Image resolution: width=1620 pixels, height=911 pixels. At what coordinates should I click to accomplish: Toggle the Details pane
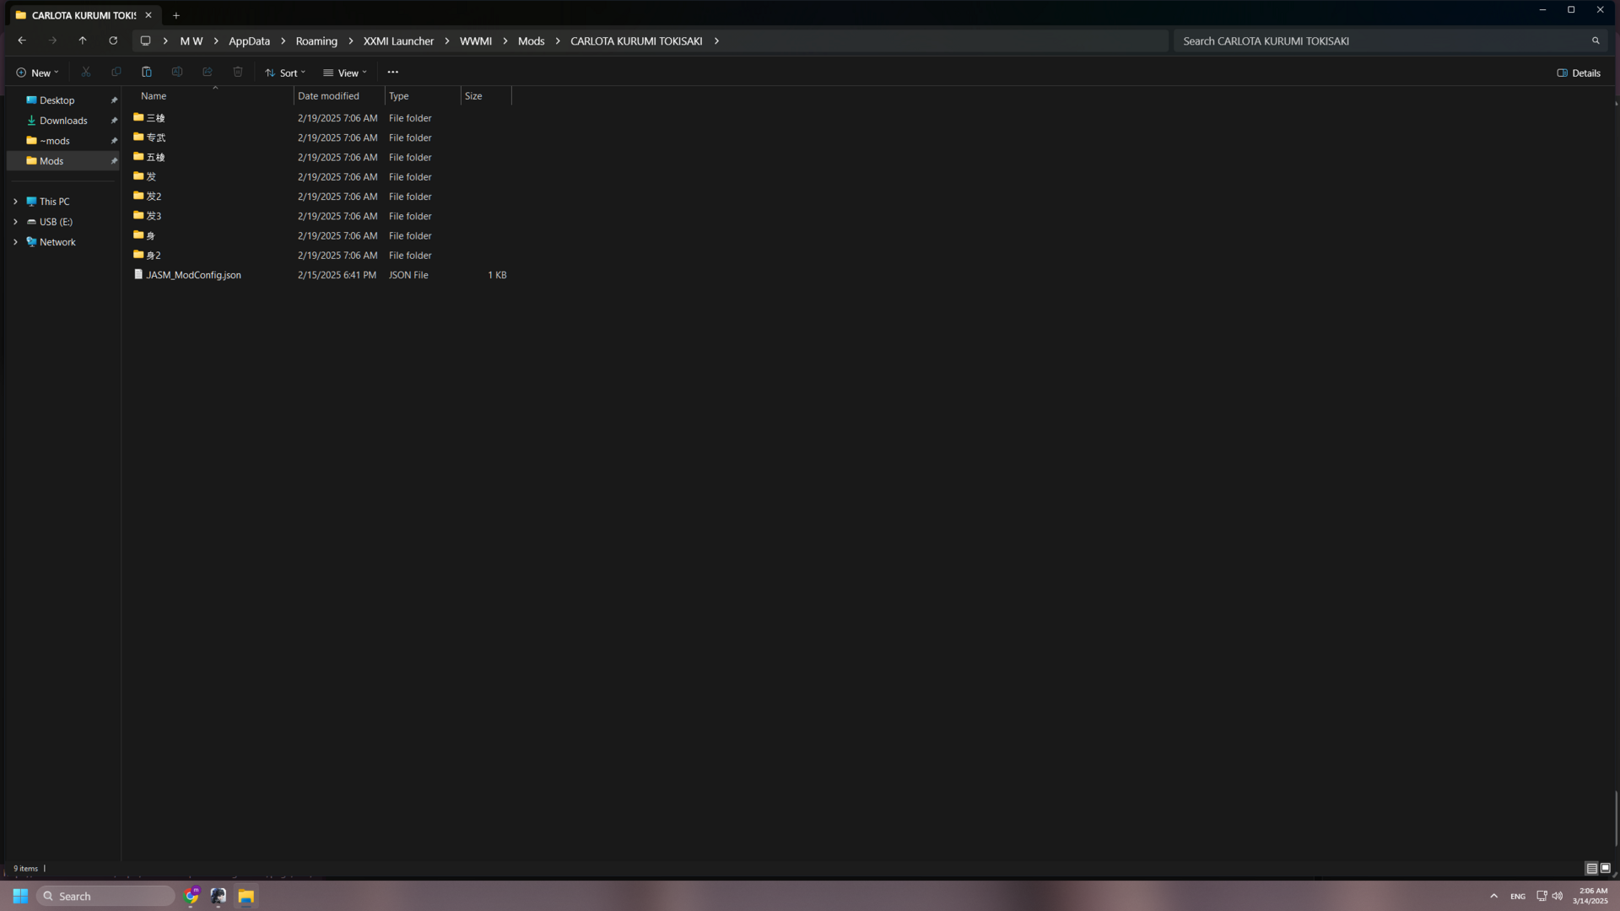(x=1579, y=73)
